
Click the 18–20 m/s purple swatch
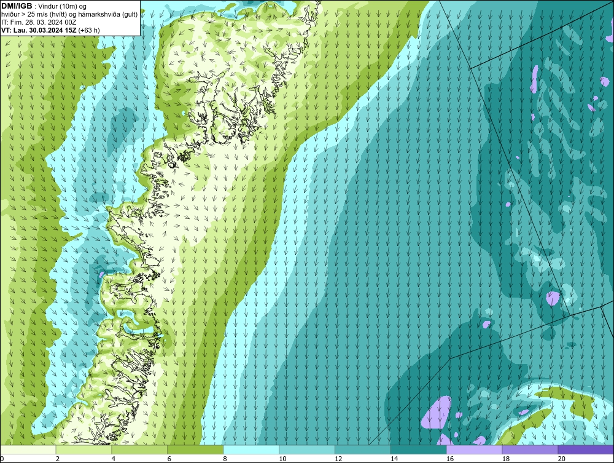tap(530, 449)
